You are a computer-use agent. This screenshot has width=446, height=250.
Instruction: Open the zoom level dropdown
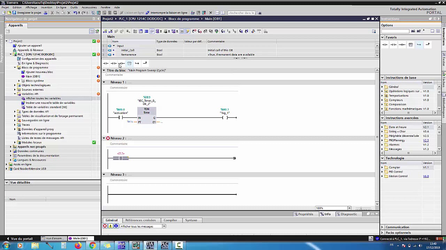tap(349, 208)
